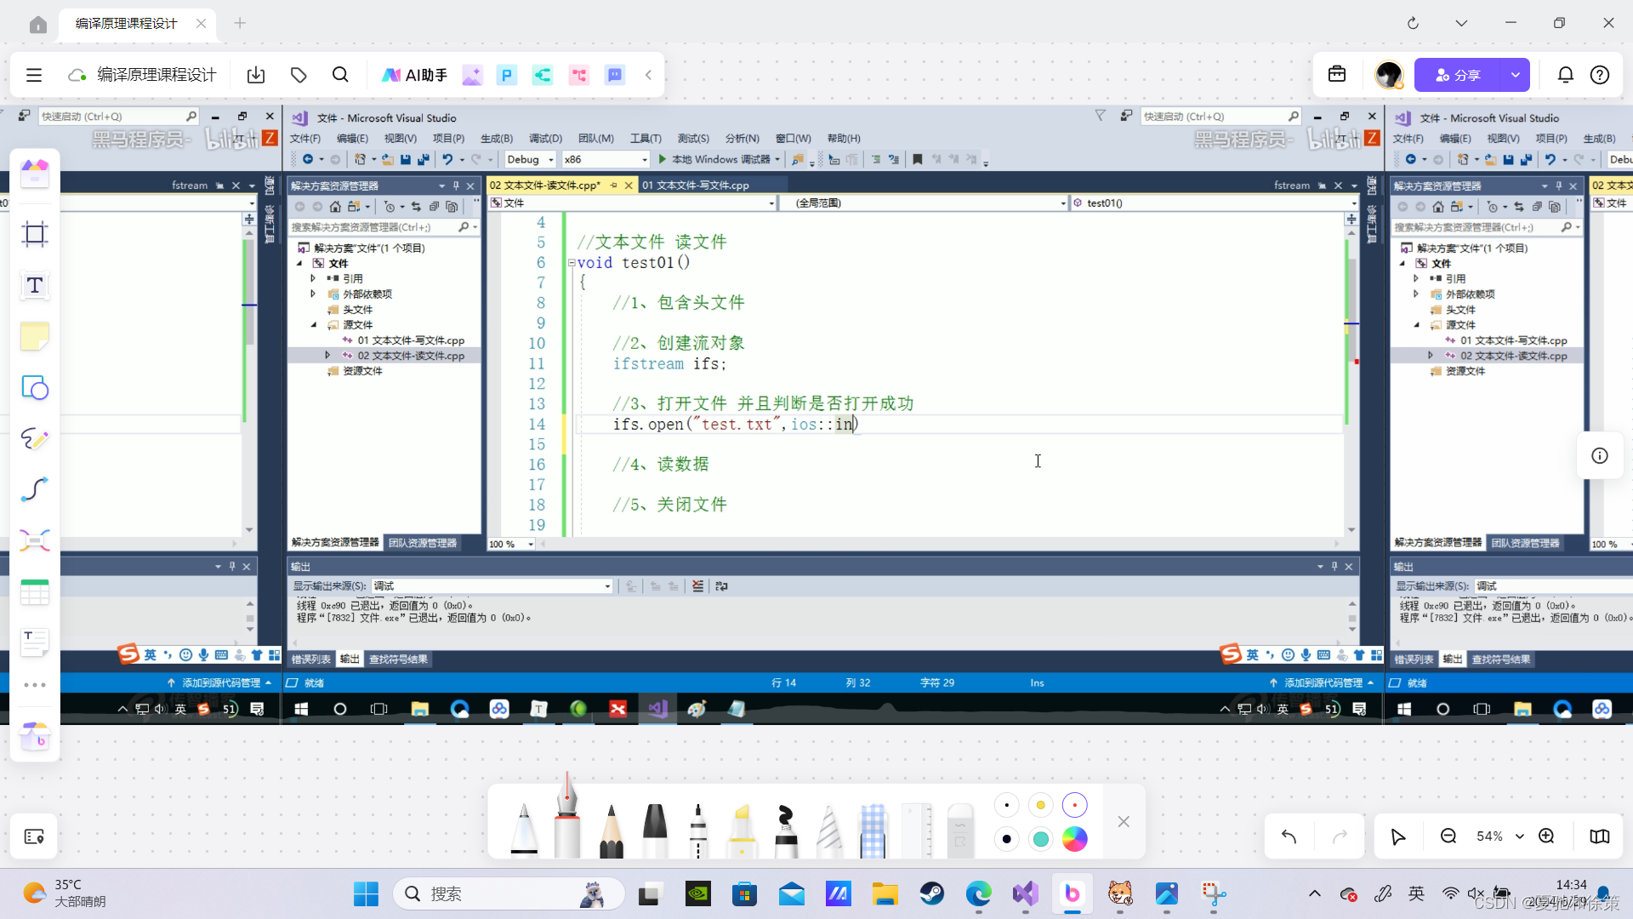The width and height of the screenshot is (1633, 919).
Task: Collapse the top toolbar with left chevron
Action: click(x=648, y=75)
